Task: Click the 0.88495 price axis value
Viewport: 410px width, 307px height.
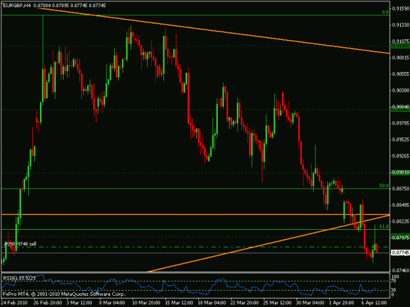Action: click(401, 205)
